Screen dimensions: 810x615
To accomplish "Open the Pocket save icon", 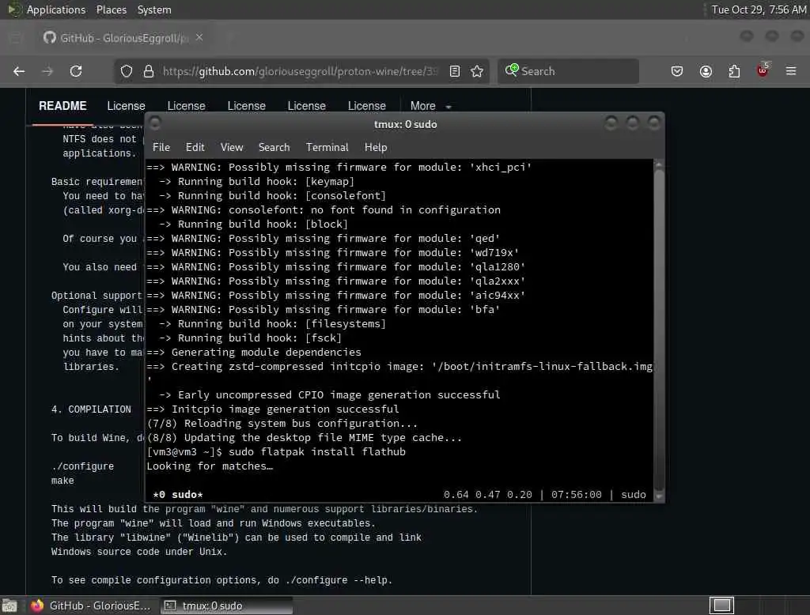I will 677,71.
